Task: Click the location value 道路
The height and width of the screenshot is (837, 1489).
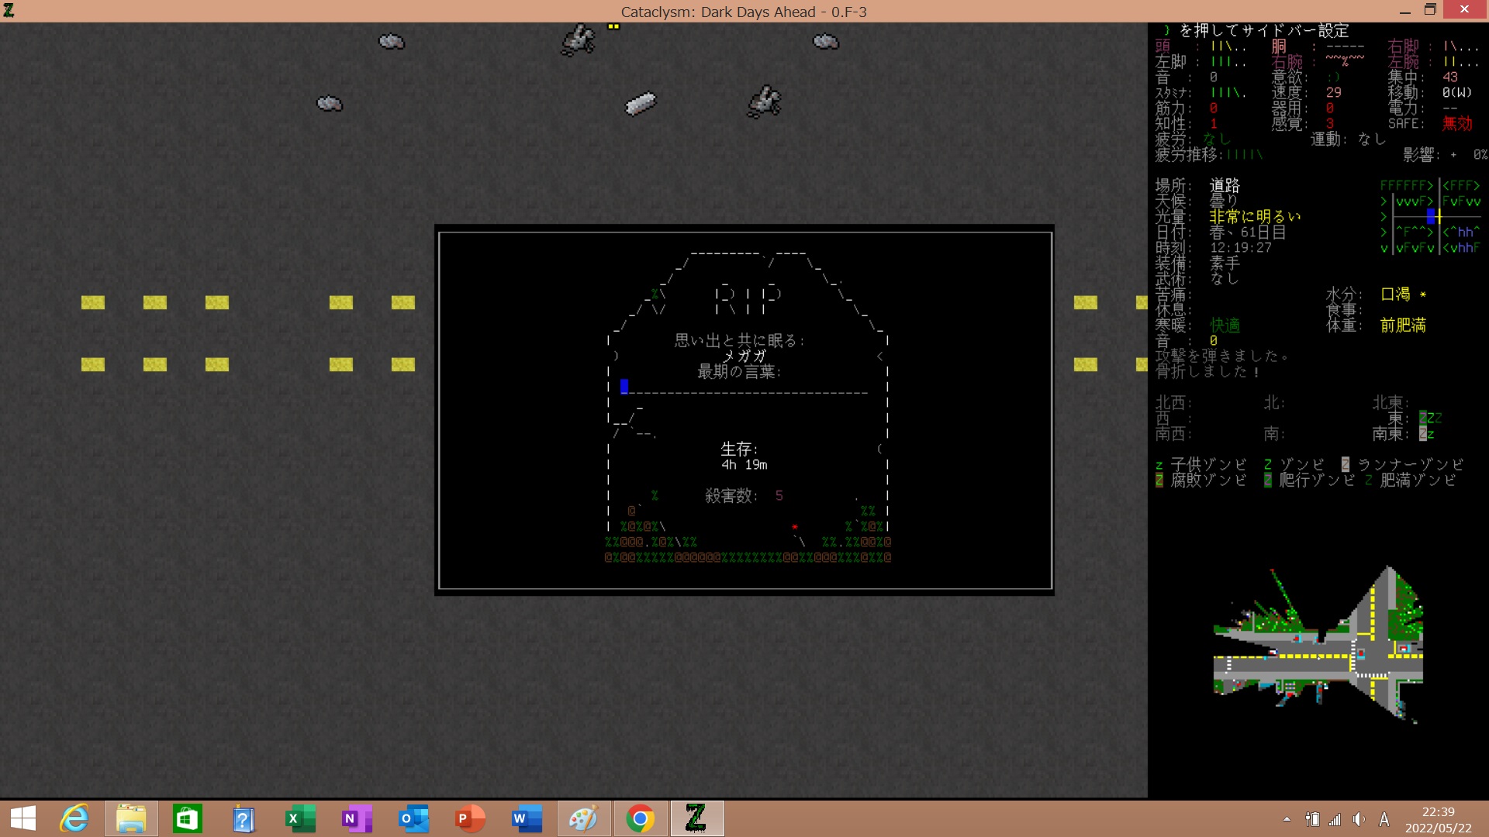Action: coord(1225,185)
